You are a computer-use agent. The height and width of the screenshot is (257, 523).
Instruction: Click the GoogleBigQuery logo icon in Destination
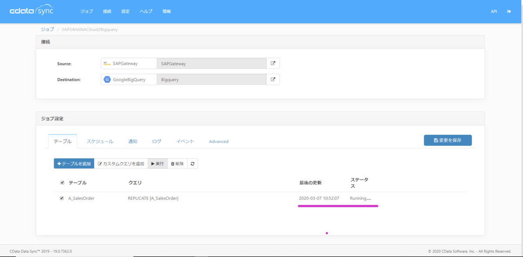[x=107, y=79]
